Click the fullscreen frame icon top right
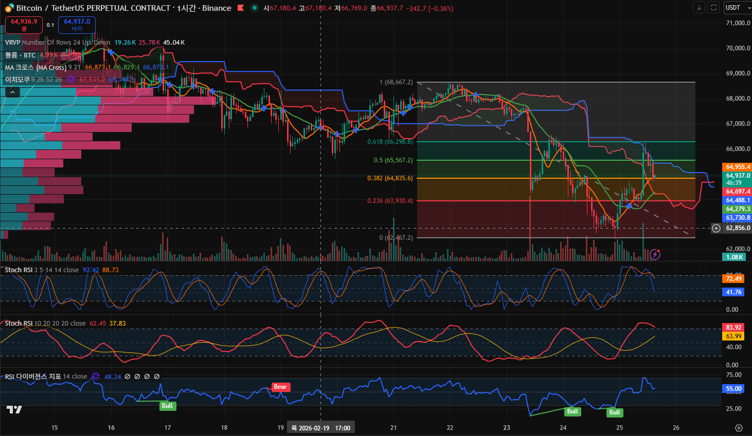This screenshot has height=436, width=752. (x=713, y=7)
